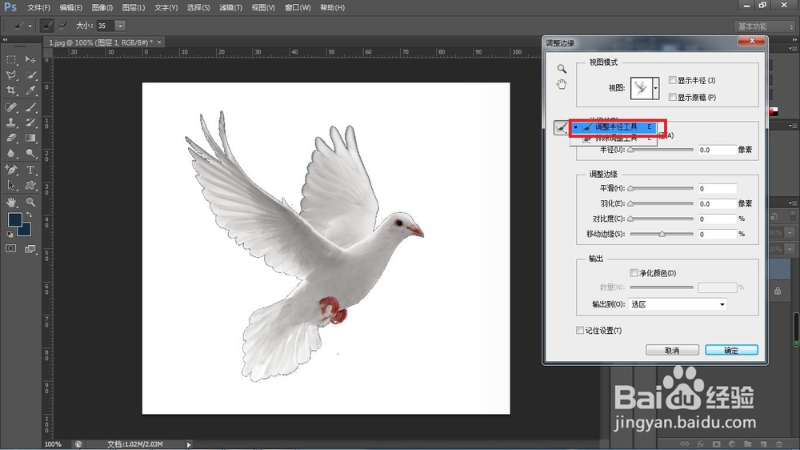Select the Healing Brush tool
This screenshot has height=450, width=800.
coord(11,107)
